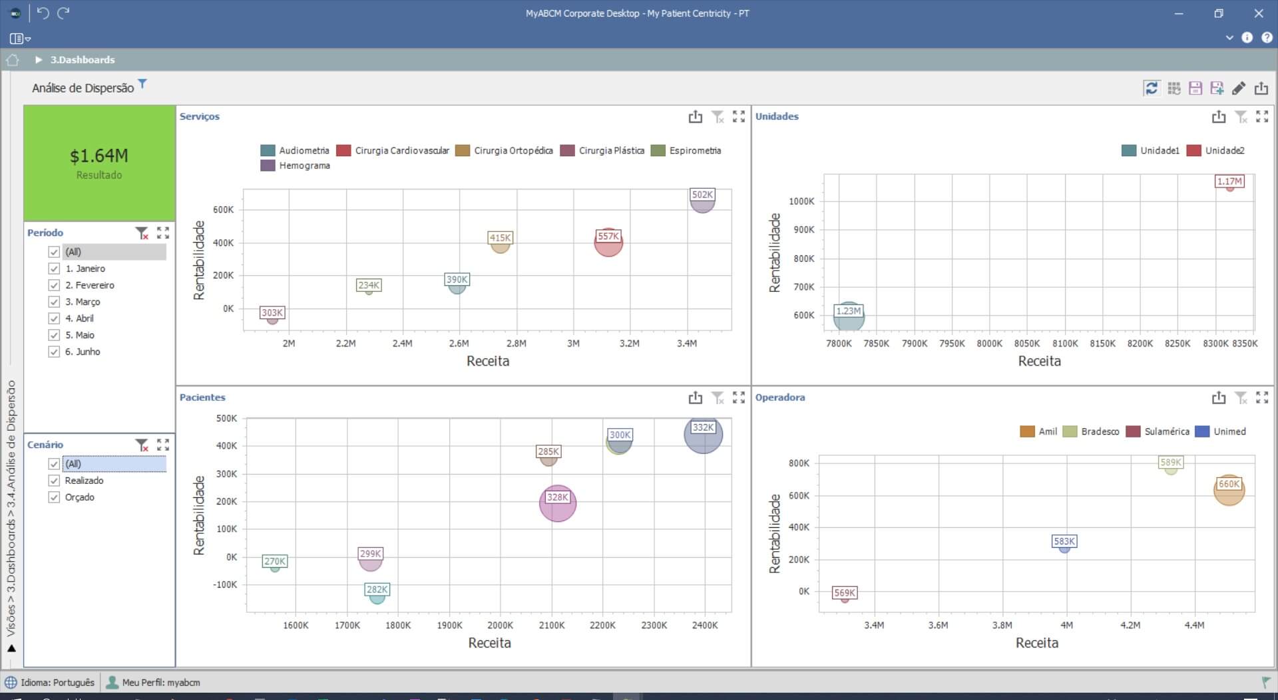Clear the Período filter selection
The height and width of the screenshot is (700, 1278).
tap(141, 233)
